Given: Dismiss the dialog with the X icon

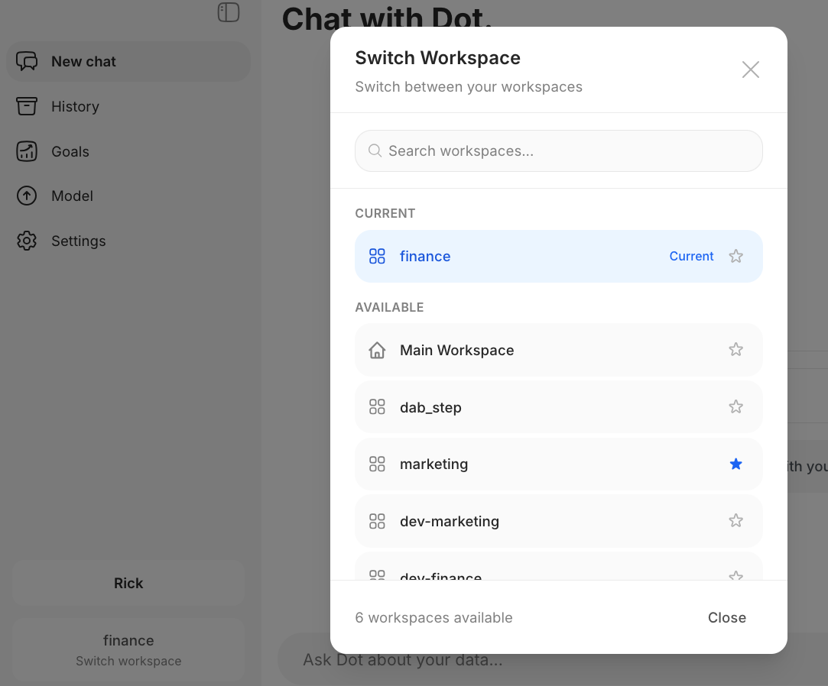Looking at the screenshot, I should coord(750,70).
